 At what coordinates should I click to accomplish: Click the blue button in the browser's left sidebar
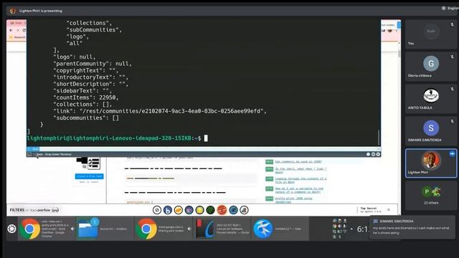[x=89, y=176]
